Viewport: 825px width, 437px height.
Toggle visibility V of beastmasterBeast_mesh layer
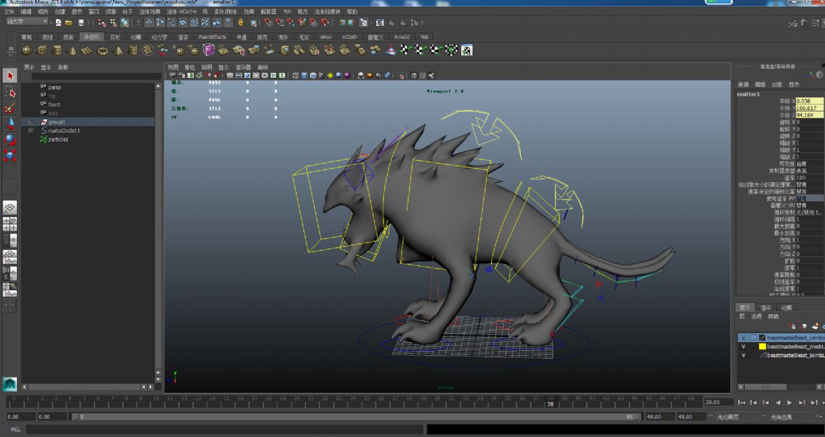click(743, 347)
